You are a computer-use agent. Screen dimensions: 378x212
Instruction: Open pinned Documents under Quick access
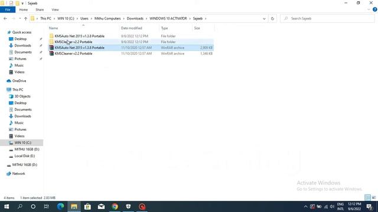tap(23, 52)
